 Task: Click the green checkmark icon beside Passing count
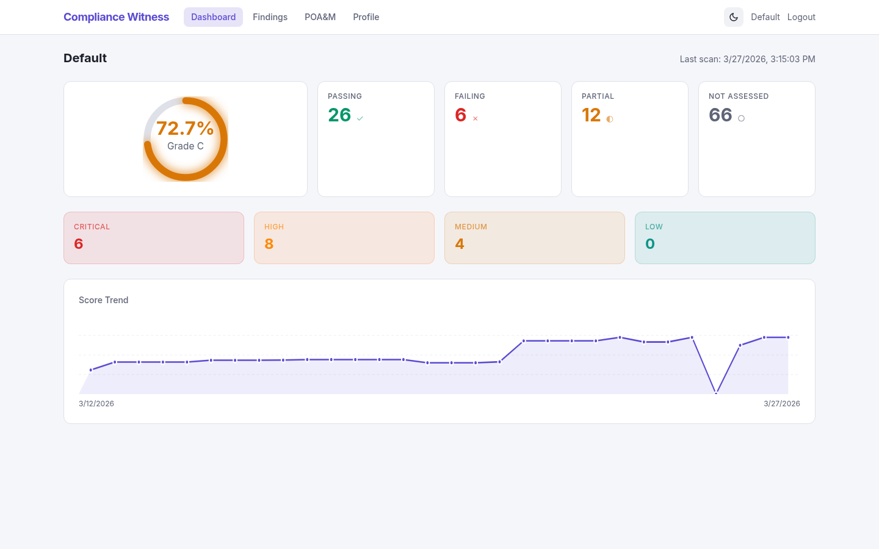click(x=360, y=118)
